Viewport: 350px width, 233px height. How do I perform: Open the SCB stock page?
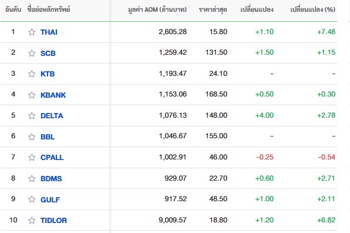(48, 53)
